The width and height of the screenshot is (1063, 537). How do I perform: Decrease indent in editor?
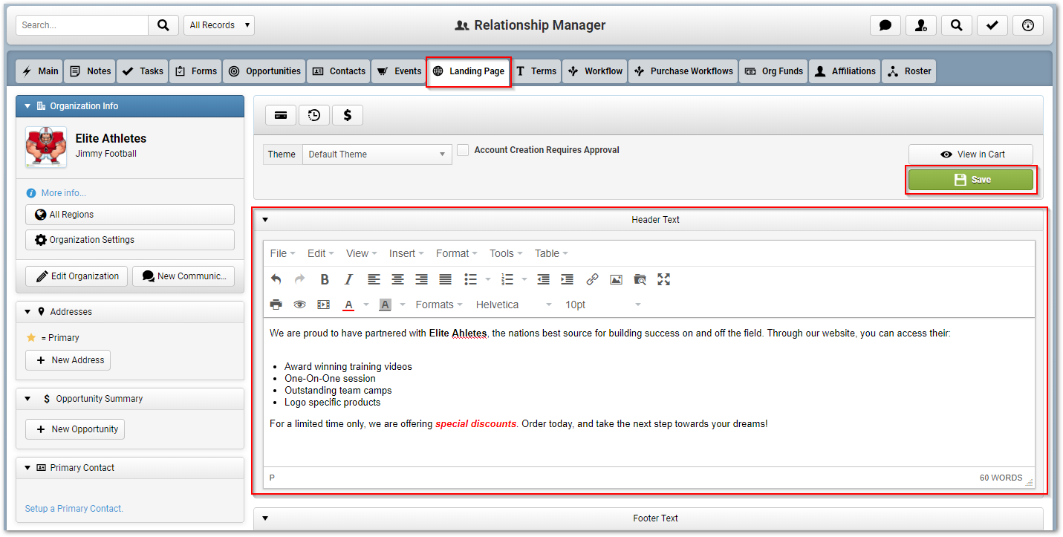click(544, 279)
